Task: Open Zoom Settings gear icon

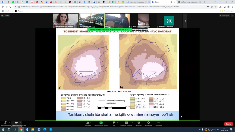Action: tap(148, 123)
